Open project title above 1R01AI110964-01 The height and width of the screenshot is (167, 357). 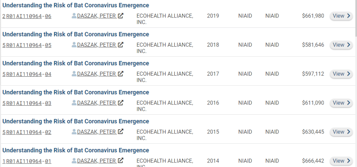tap(76, 150)
